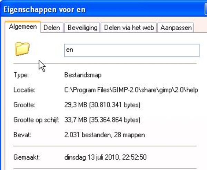
Task: Click the "2.031 bestanden, 28 mappen" text
Action: tap(104, 135)
